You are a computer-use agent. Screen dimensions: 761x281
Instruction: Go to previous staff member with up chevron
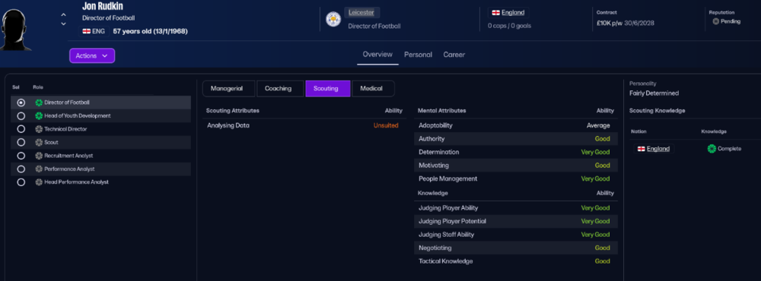pos(63,14)
